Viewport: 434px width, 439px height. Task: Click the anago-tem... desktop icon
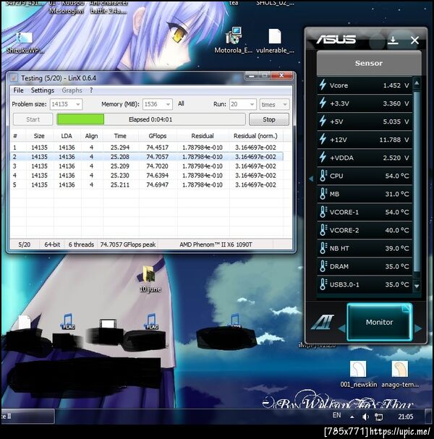pyautogui.click(x=400, y=374)
